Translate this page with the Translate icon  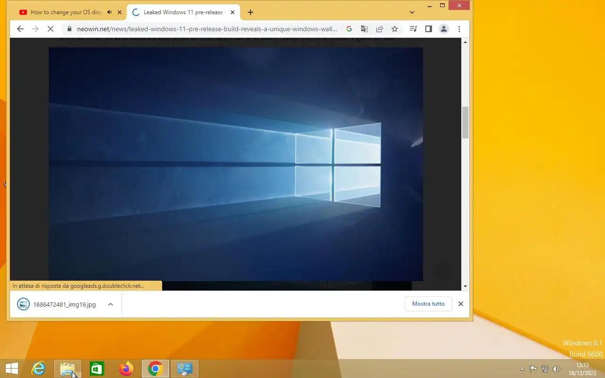364,29
